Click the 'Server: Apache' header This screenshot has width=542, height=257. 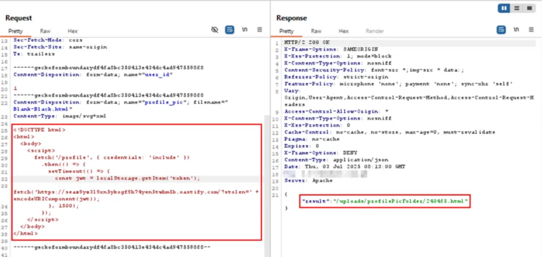[308, 180]
